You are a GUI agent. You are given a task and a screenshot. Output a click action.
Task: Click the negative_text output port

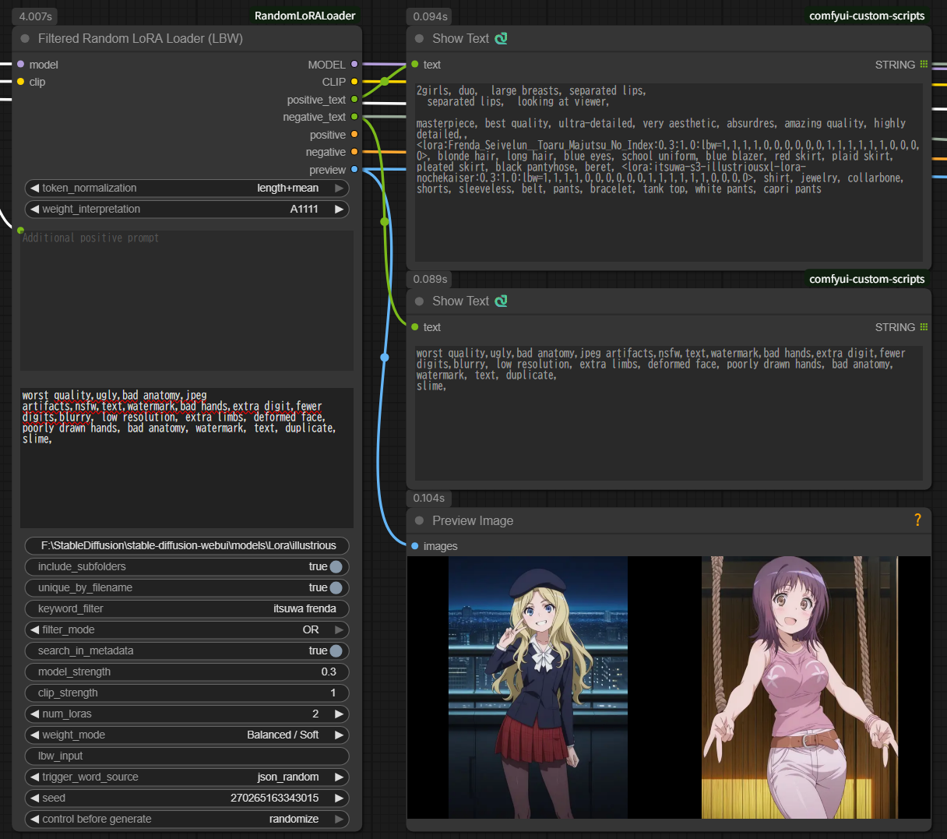click(354, 117)
